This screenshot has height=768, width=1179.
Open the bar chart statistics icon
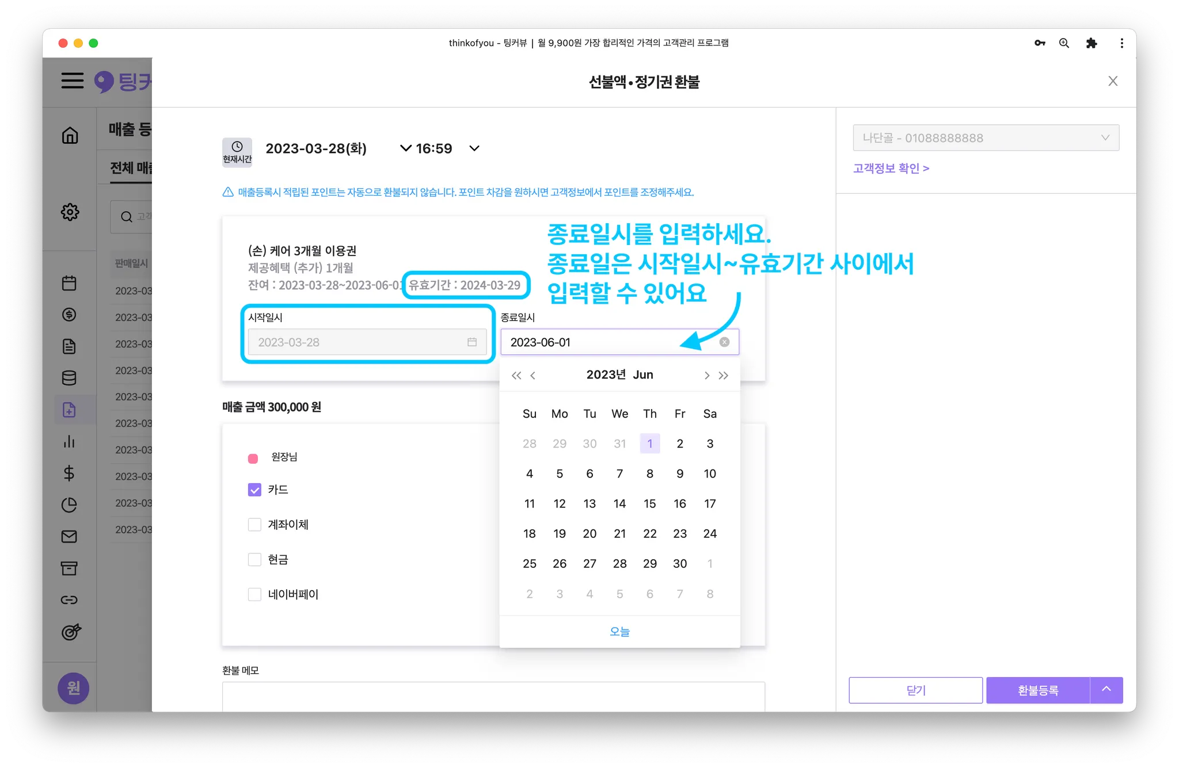69,442
